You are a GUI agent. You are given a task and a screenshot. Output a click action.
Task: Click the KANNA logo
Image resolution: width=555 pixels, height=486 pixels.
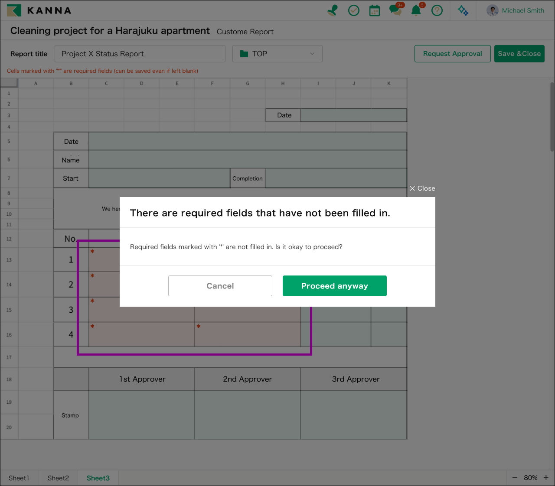(39, 10)
